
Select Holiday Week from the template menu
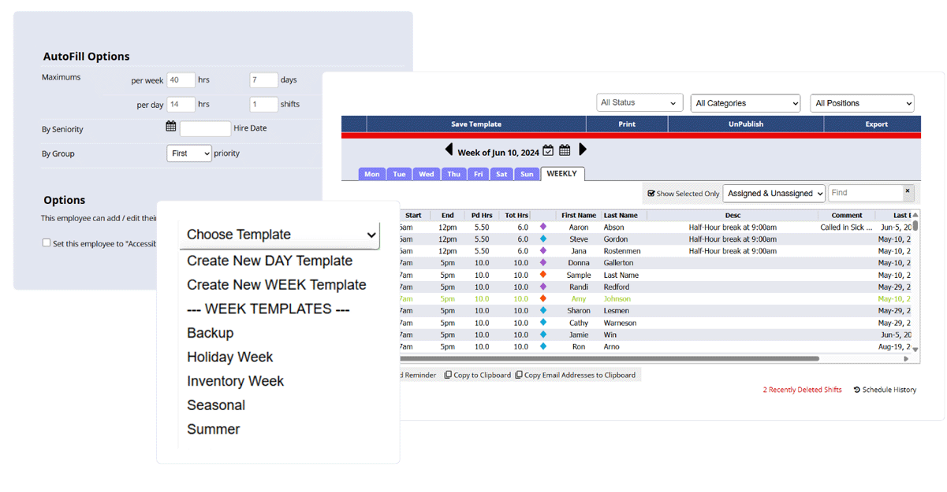pyautogui.click(x=229, y=357)
